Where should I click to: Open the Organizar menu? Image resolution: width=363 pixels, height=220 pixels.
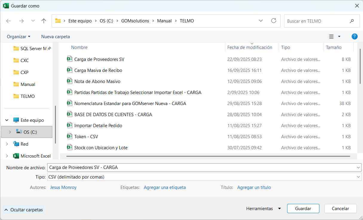19,36
